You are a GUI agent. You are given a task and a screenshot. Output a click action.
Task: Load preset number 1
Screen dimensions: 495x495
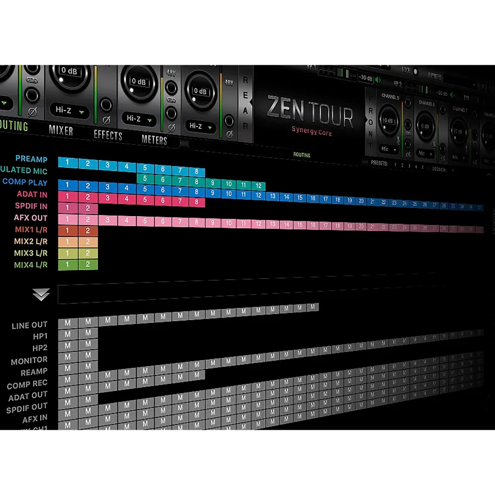[x=395, y=164]
